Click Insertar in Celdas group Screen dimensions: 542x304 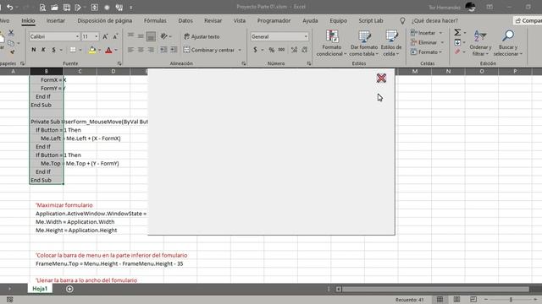(x=423, y=33)
